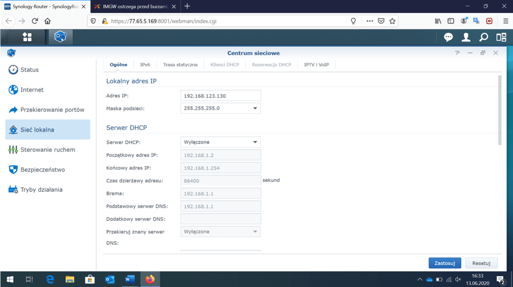The width and height of the screenshot is (513, 287).
Task: Open the notifications chat bubble icon
Action: [448, 38]
